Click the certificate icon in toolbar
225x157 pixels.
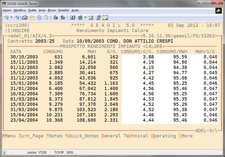105,17
